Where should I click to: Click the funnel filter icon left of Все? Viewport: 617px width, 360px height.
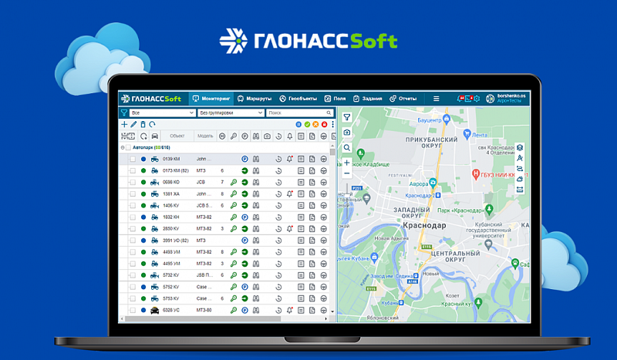[124, 113]
